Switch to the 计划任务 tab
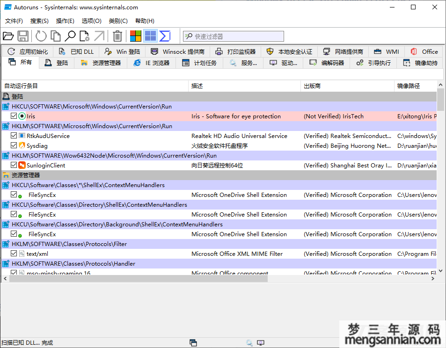 (199, 63)
